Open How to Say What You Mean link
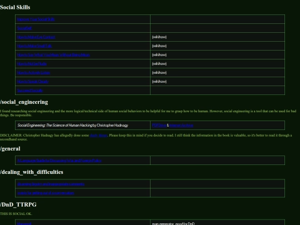Viewport: 300px width, 225px height. (53, 55)
